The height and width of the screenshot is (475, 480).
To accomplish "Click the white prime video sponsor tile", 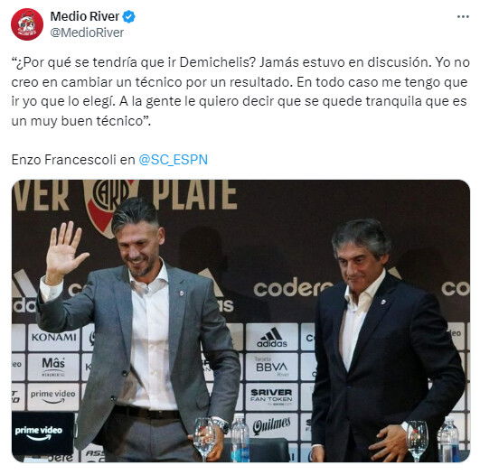I will click(x=53, y=396).
